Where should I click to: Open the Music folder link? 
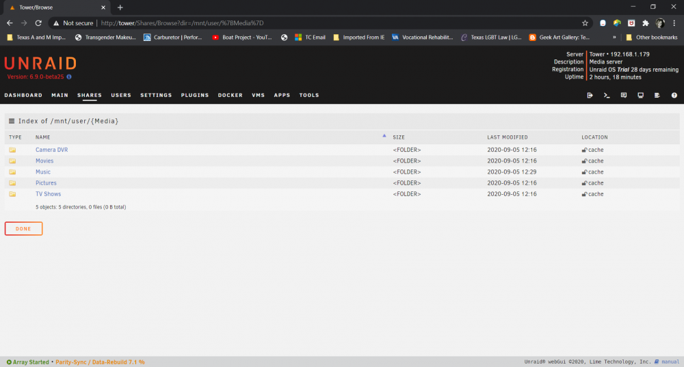pyautogui.click(x=42, y=172)
